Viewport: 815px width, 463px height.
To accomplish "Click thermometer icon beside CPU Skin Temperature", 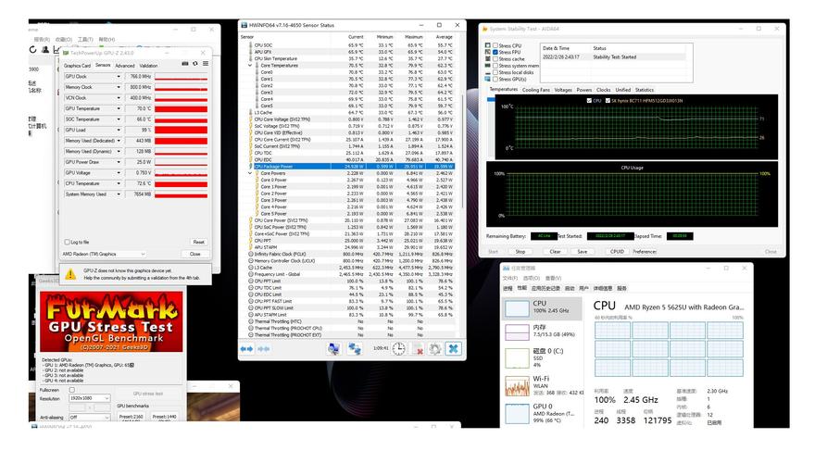I will point(251,58).
